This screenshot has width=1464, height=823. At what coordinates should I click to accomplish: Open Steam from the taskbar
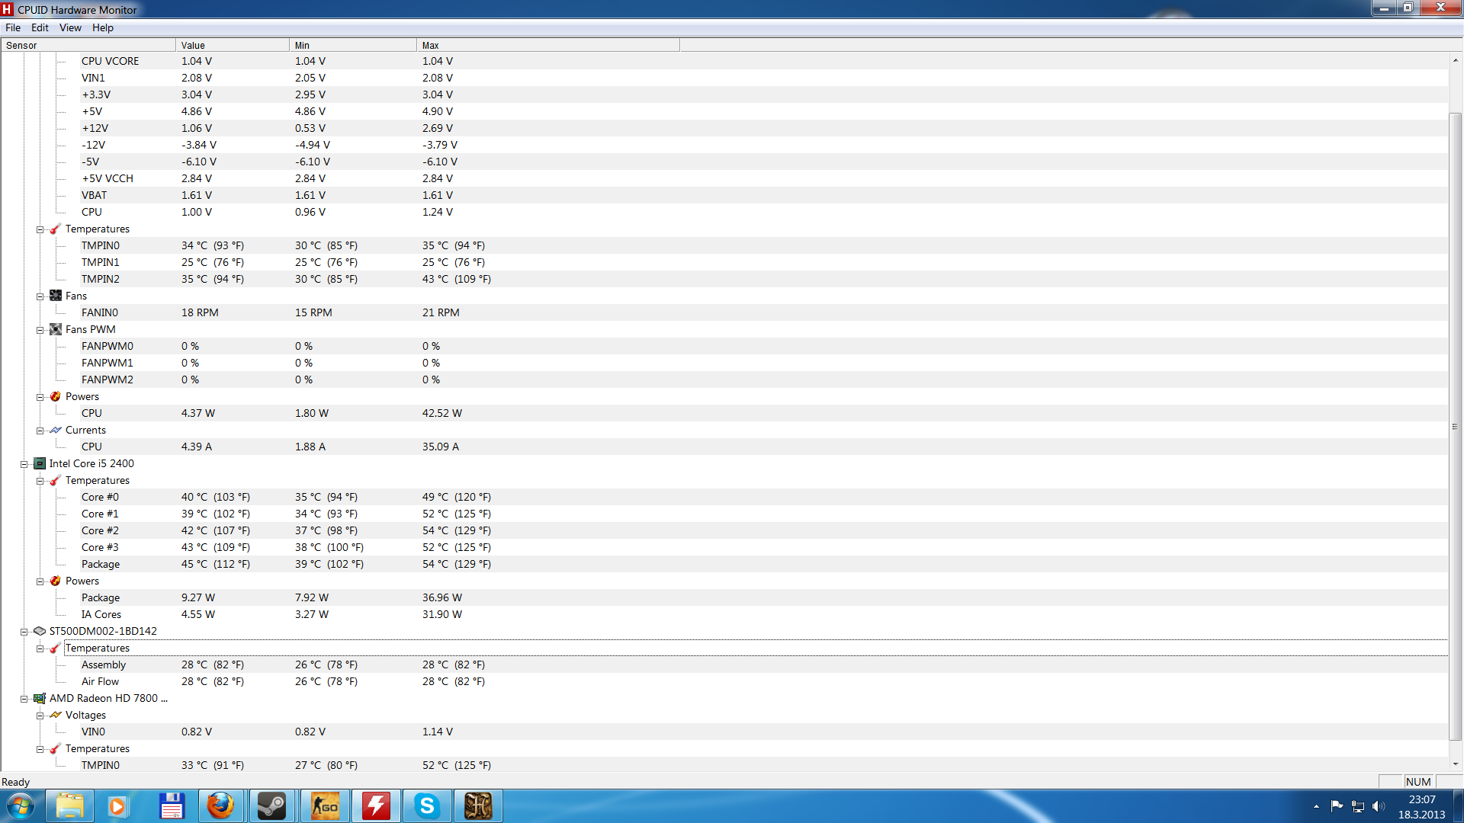271,806
